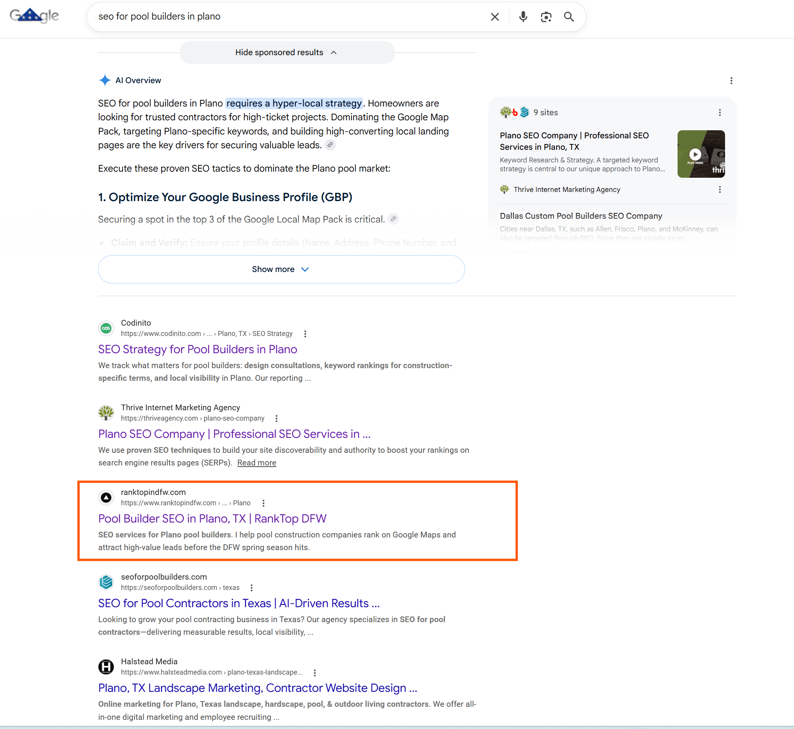The image size is (794, 729).
Task: Go to Google homepage via logo
Action: (34, 16)
